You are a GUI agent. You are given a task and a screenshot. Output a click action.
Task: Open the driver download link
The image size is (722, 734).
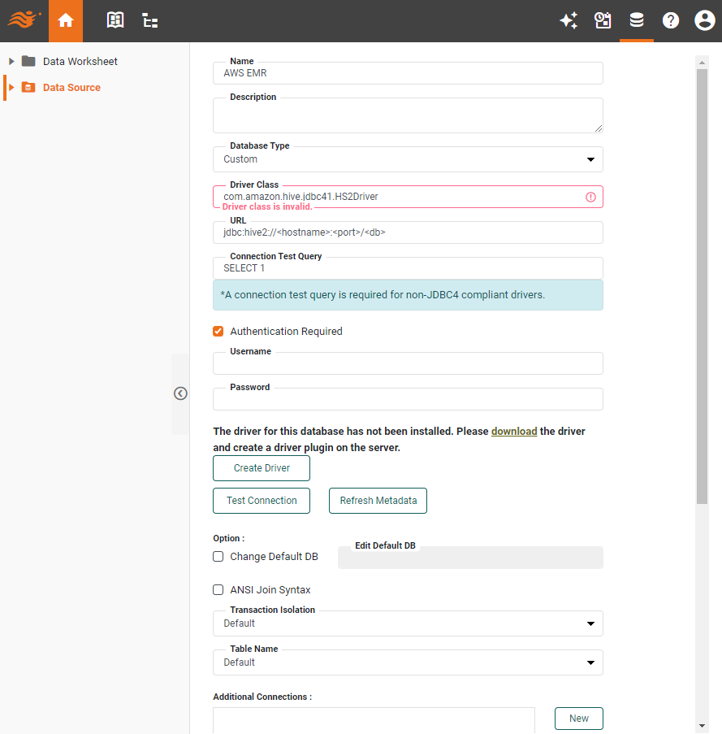click(514, 431)
